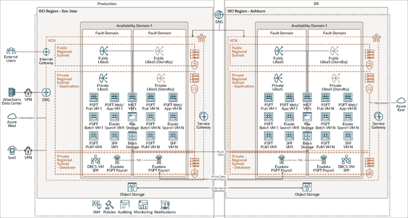Select San Jose Private LBaaS active icon
The width and height of the screenshot is (408, 218).
click(103, 78)
